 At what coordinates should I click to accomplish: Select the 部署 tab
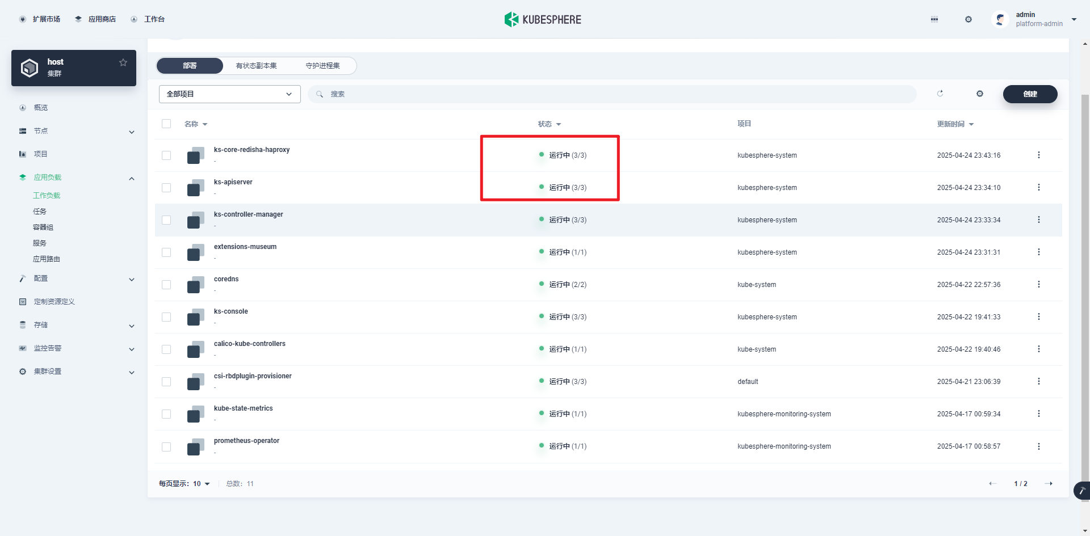coord(190,66)
